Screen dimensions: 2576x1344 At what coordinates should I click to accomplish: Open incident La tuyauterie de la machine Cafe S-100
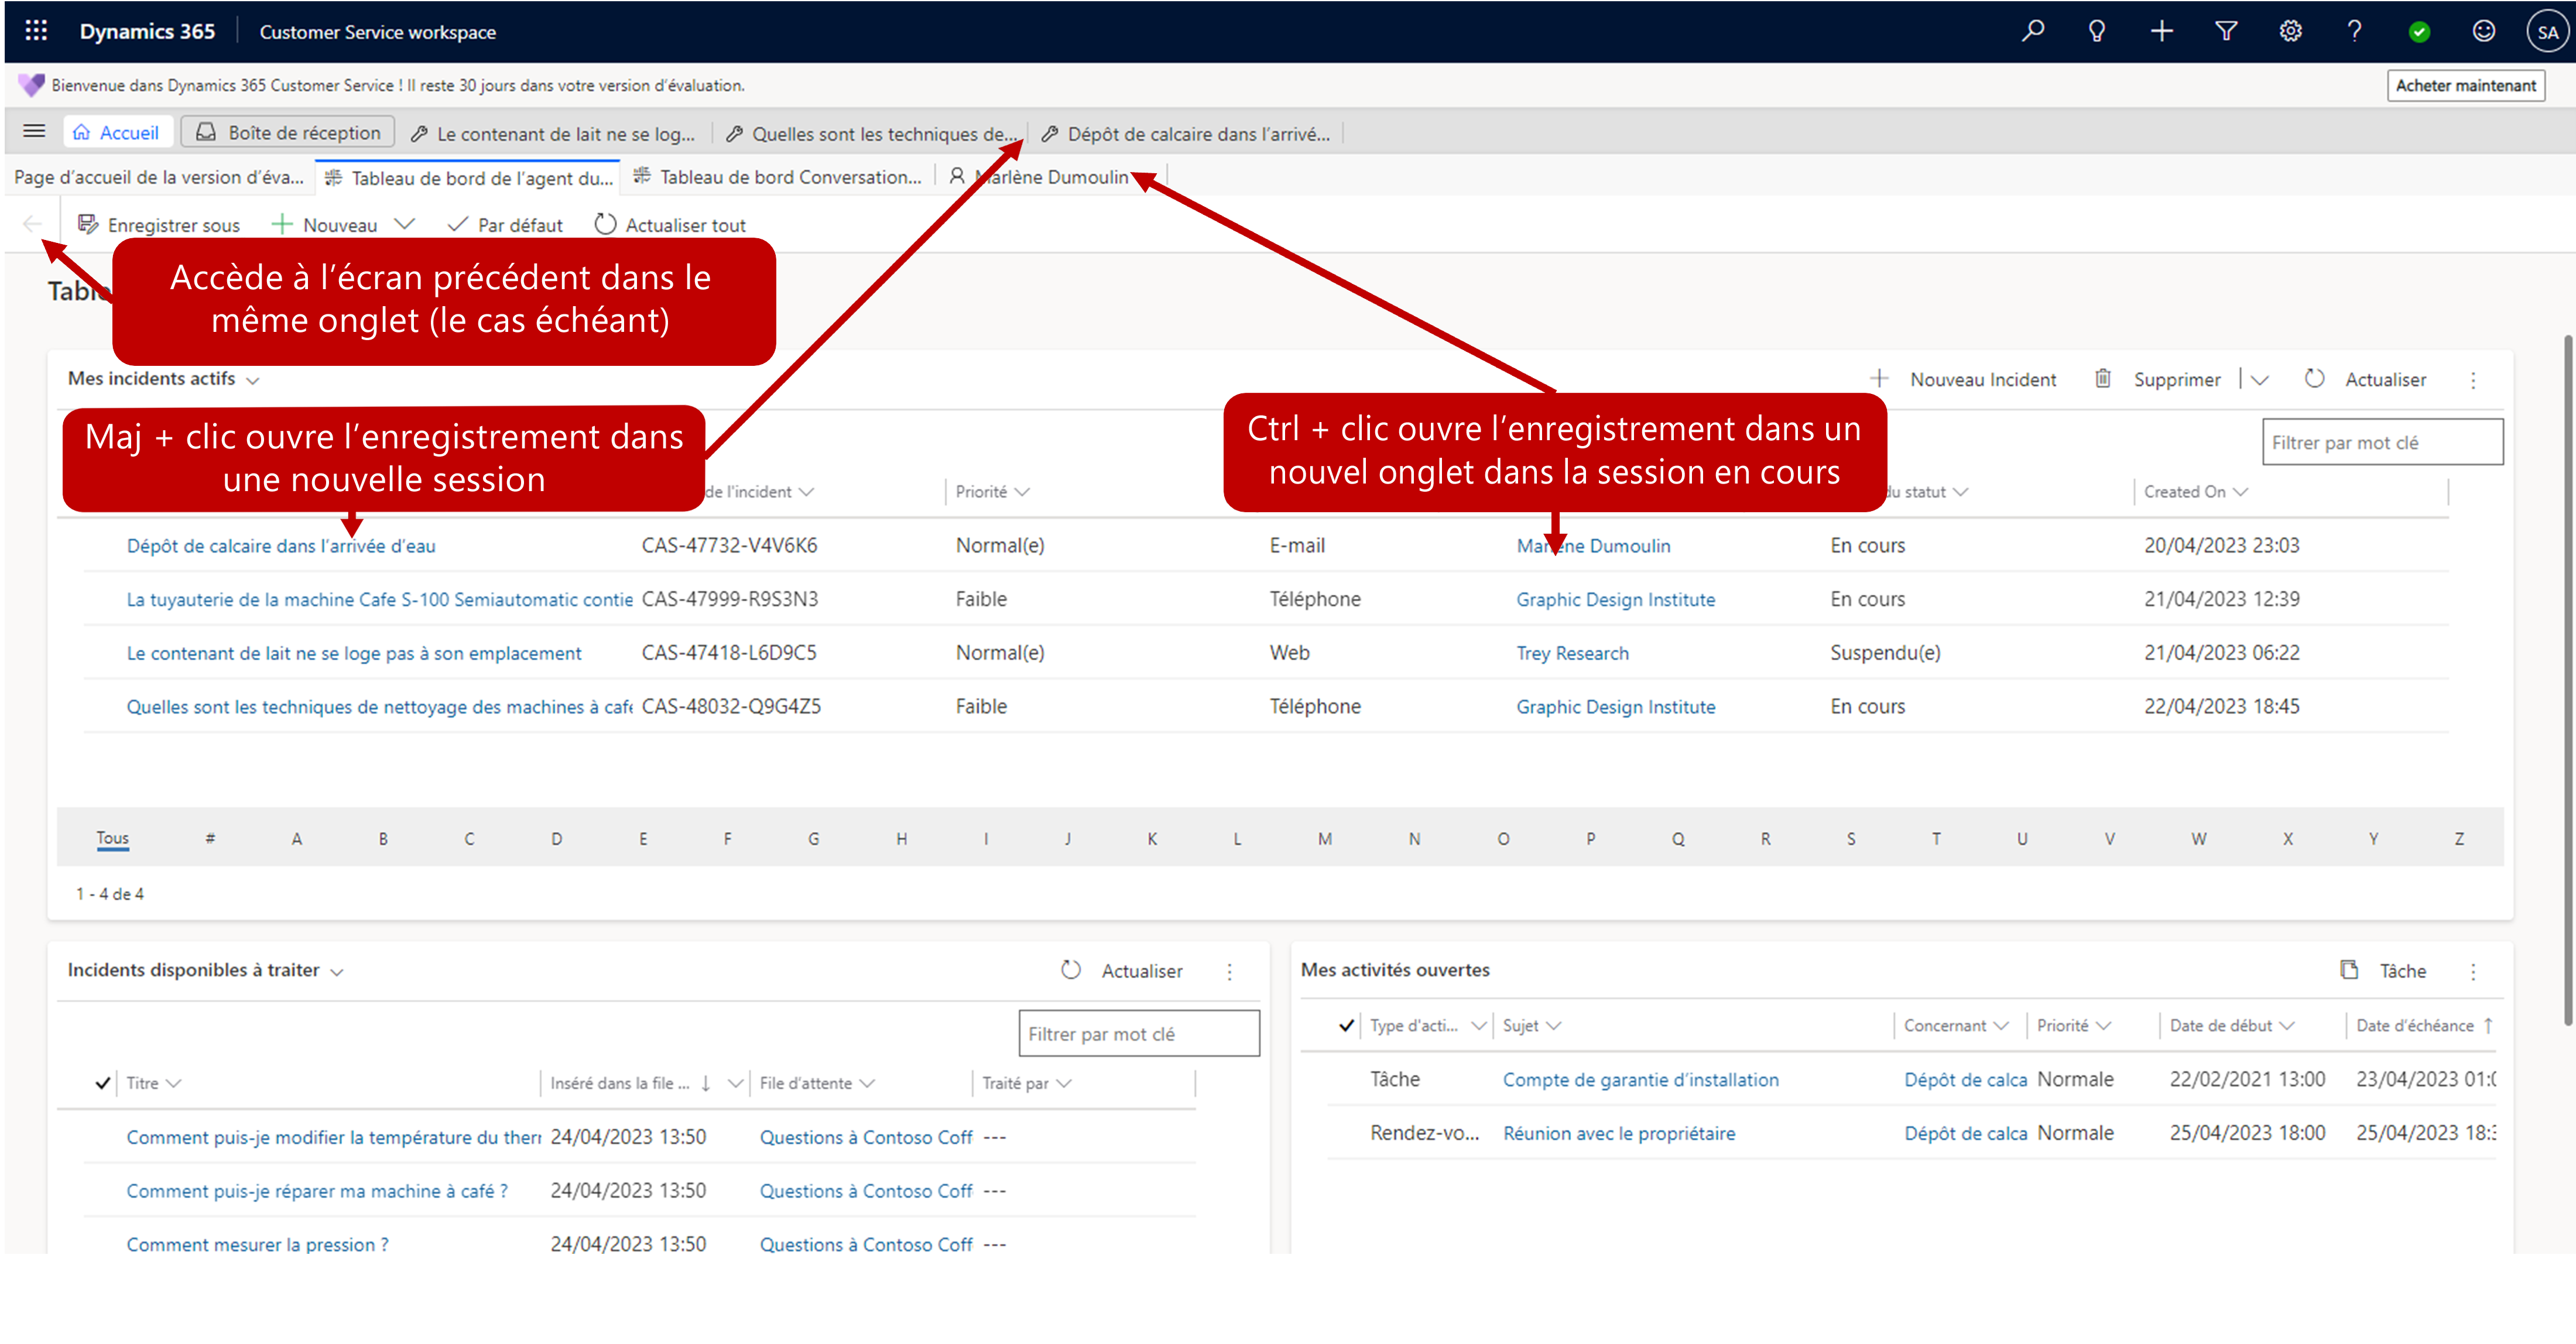379,600
